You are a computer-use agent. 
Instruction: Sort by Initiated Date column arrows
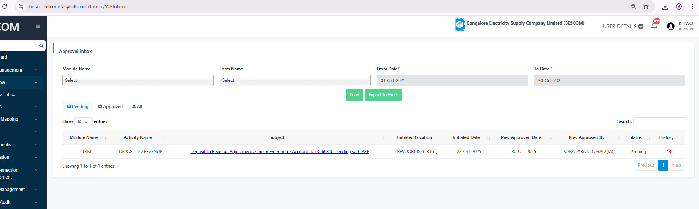tap(488, 139)
